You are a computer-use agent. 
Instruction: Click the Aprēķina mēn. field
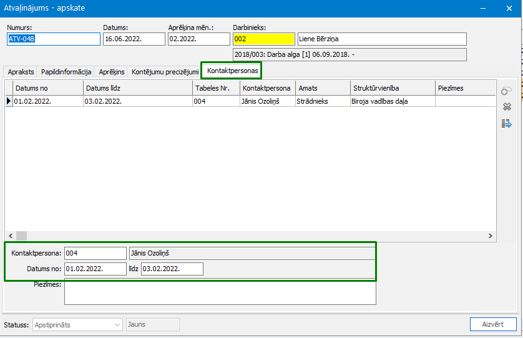pos(199,39)
